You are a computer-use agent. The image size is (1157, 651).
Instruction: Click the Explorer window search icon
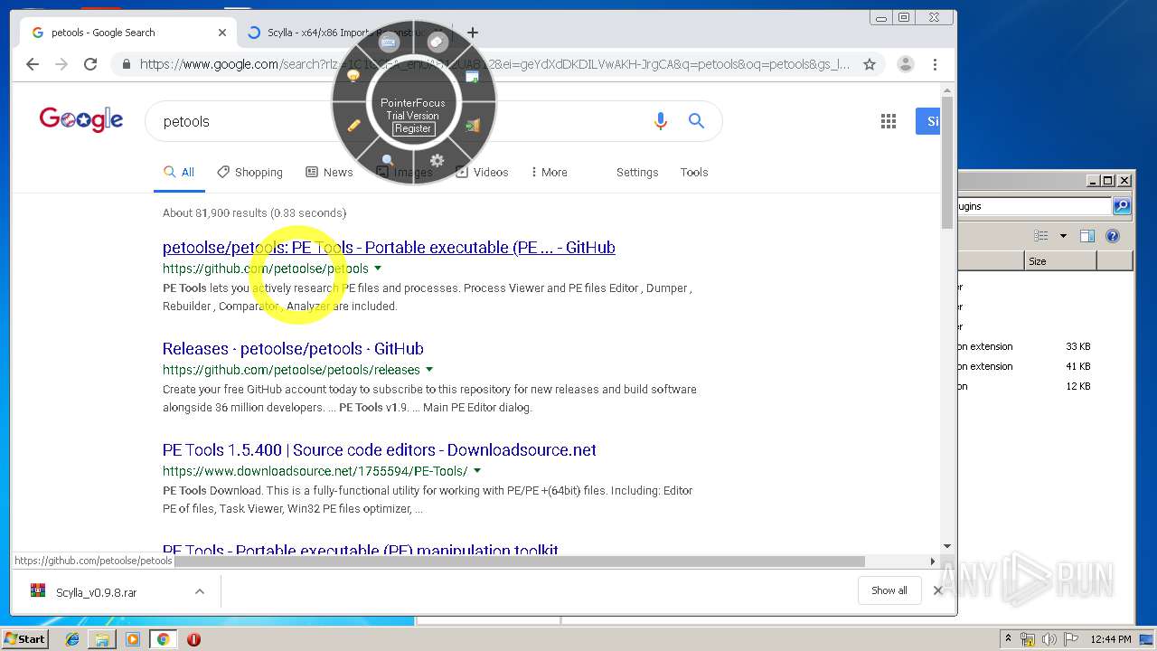tap(1122, 206)
